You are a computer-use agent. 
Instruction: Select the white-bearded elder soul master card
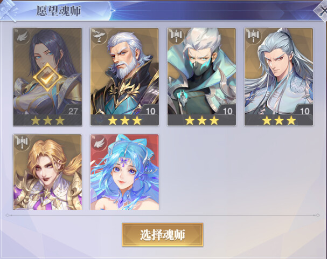(x=124, y=77)
